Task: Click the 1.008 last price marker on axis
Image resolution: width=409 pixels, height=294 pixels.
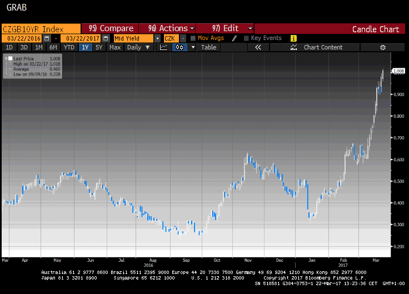Action: [x=398, y=71]
